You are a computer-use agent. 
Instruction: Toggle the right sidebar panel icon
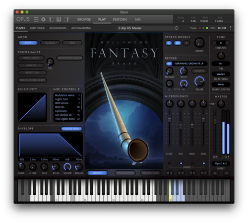[66, 19]
